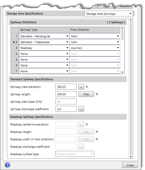
Task: Click up arrow of outer panel scrollbar
Action: coord(131,20)
